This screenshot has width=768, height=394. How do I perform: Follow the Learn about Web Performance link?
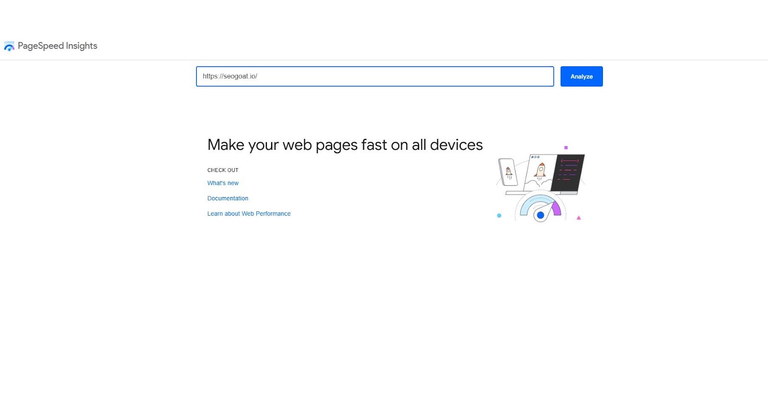(x=249, y=214)
